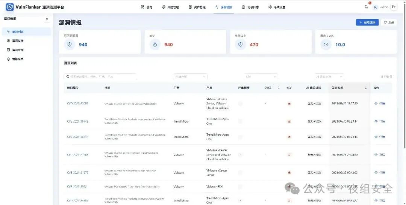
Task: Click the admin user avatar icon
Action: coord(375,7)
